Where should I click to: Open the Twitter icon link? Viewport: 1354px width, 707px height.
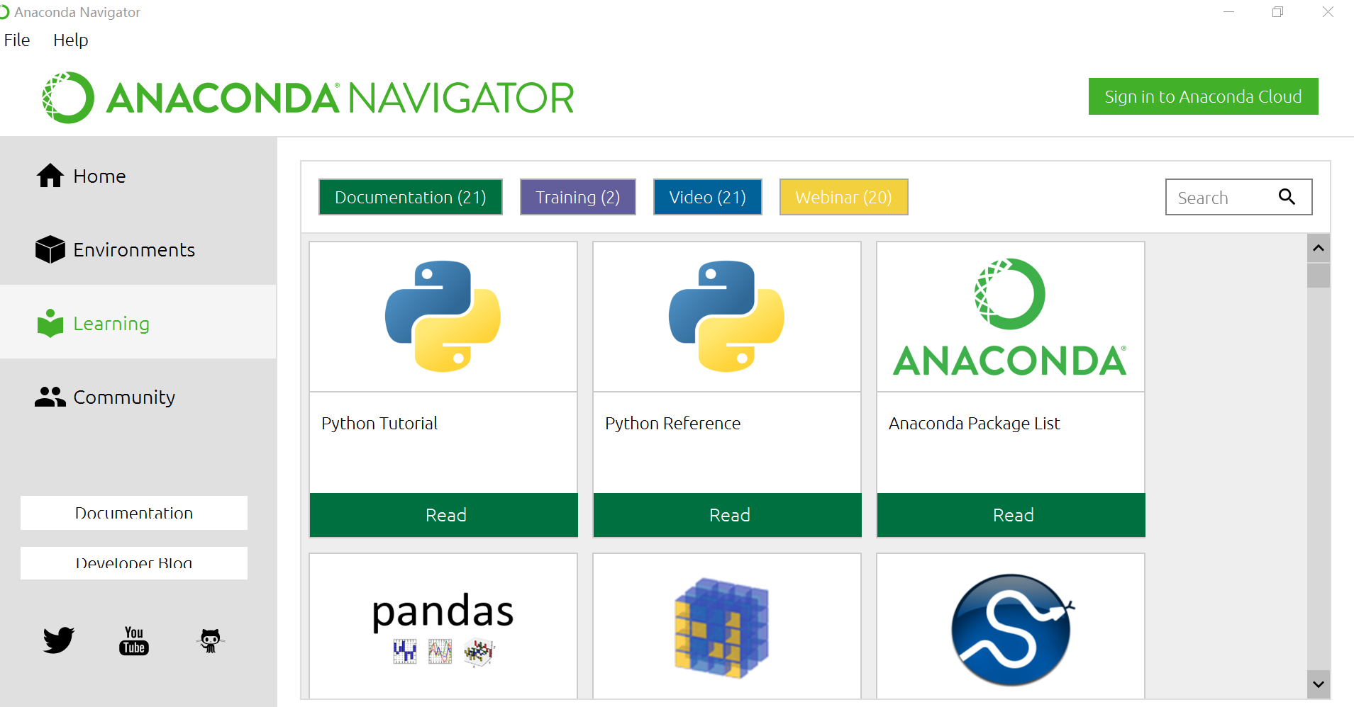58,640
